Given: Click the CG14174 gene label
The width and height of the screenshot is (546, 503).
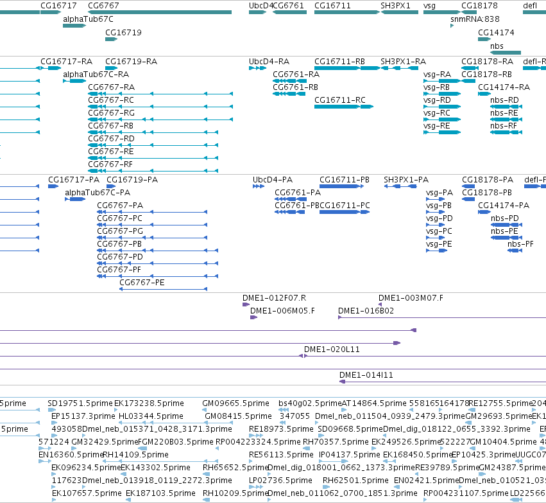Looking at the screenshot, I should point(496,32).
